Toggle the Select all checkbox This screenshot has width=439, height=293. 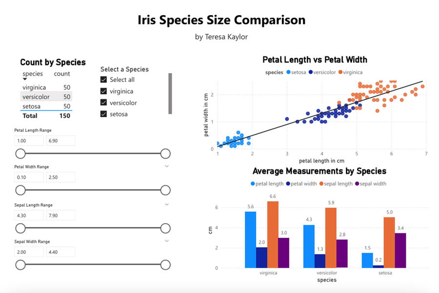point(103,80)
